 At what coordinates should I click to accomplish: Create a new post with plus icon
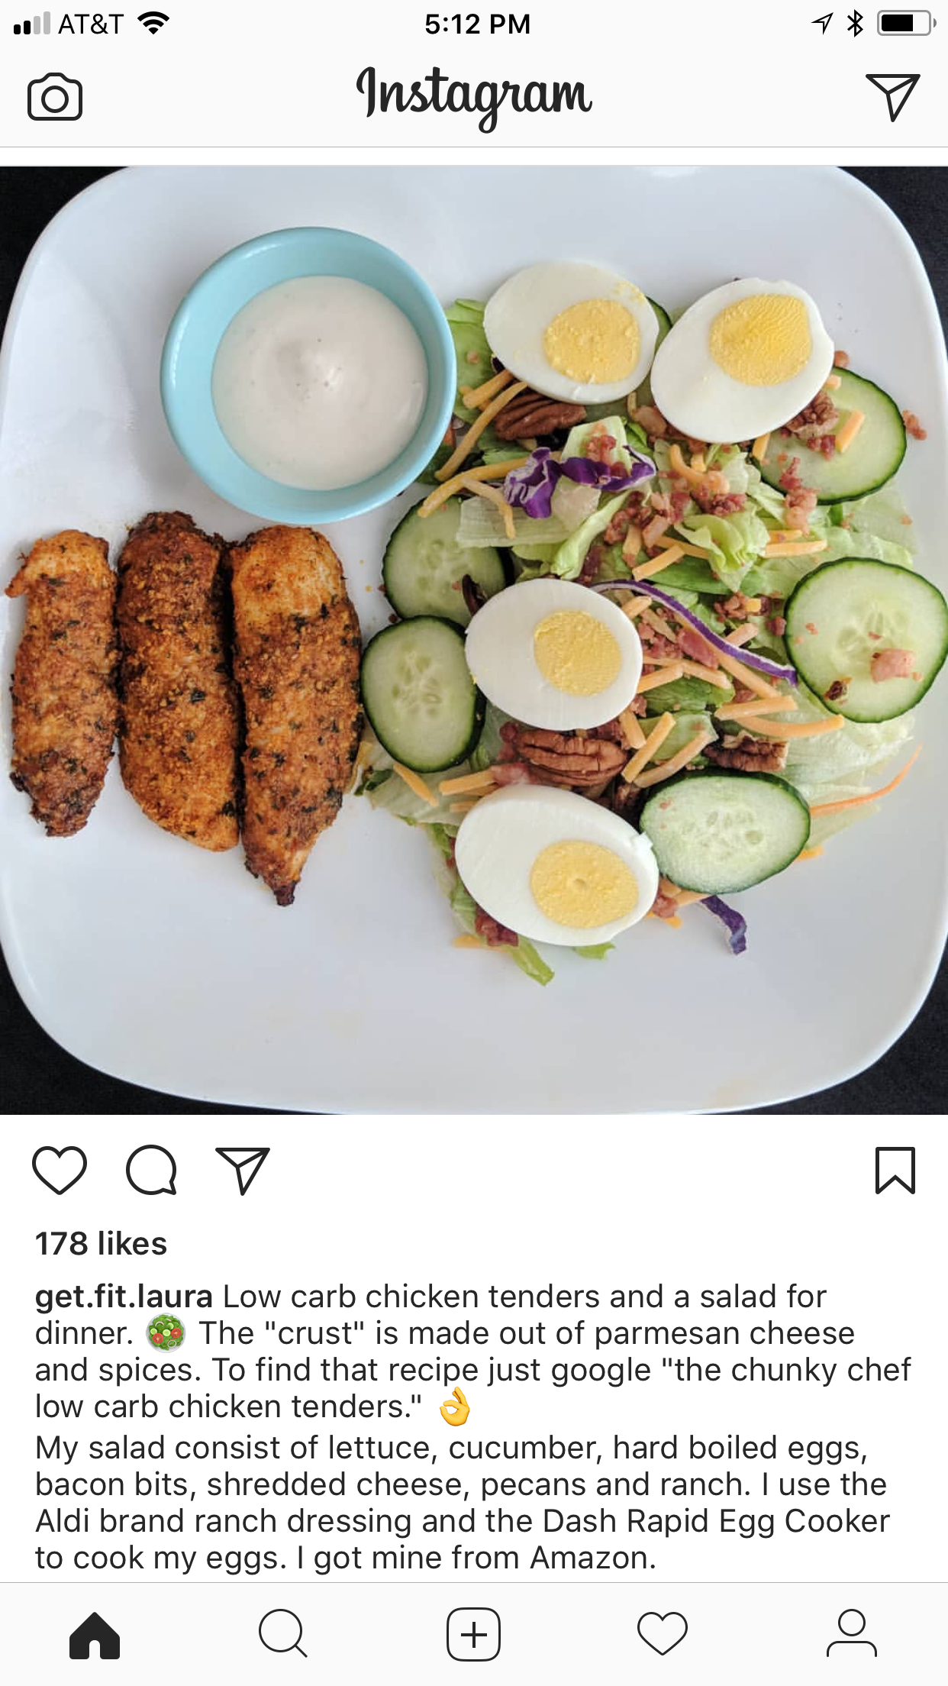(473, 1634)
